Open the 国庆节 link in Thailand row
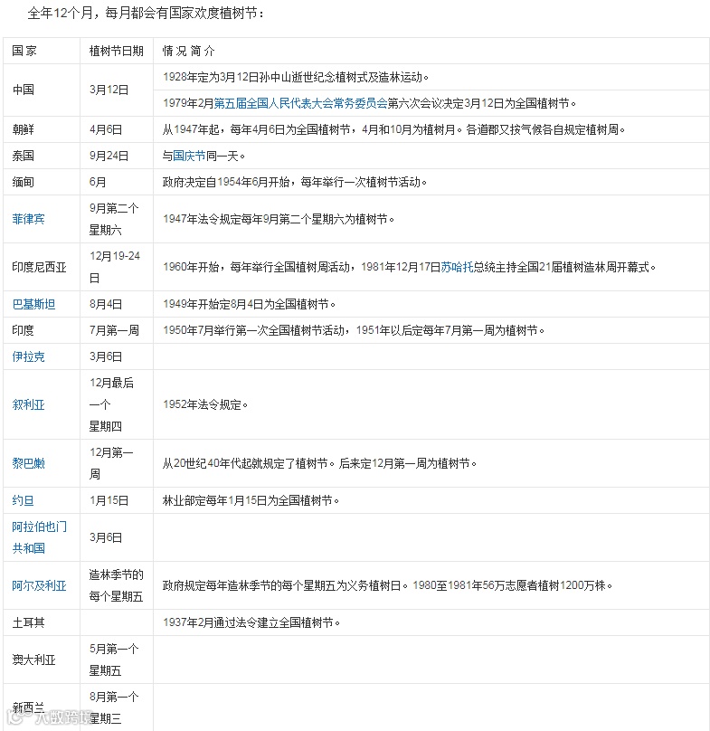Viewport: 710px width, 731px height. point(189,156)
